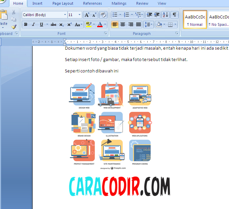Open highlight color dropdown arrow
Image resolution: width=229 pixels, height=209 pixels.
pos(94,24)
